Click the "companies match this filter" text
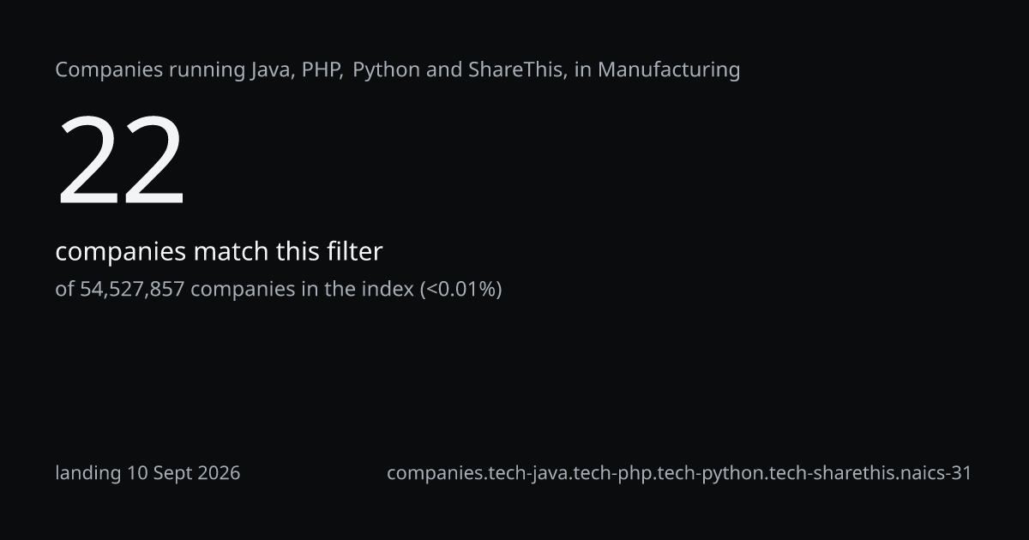The height and width of the screenshot is (540, 1029). click(219, 253)
